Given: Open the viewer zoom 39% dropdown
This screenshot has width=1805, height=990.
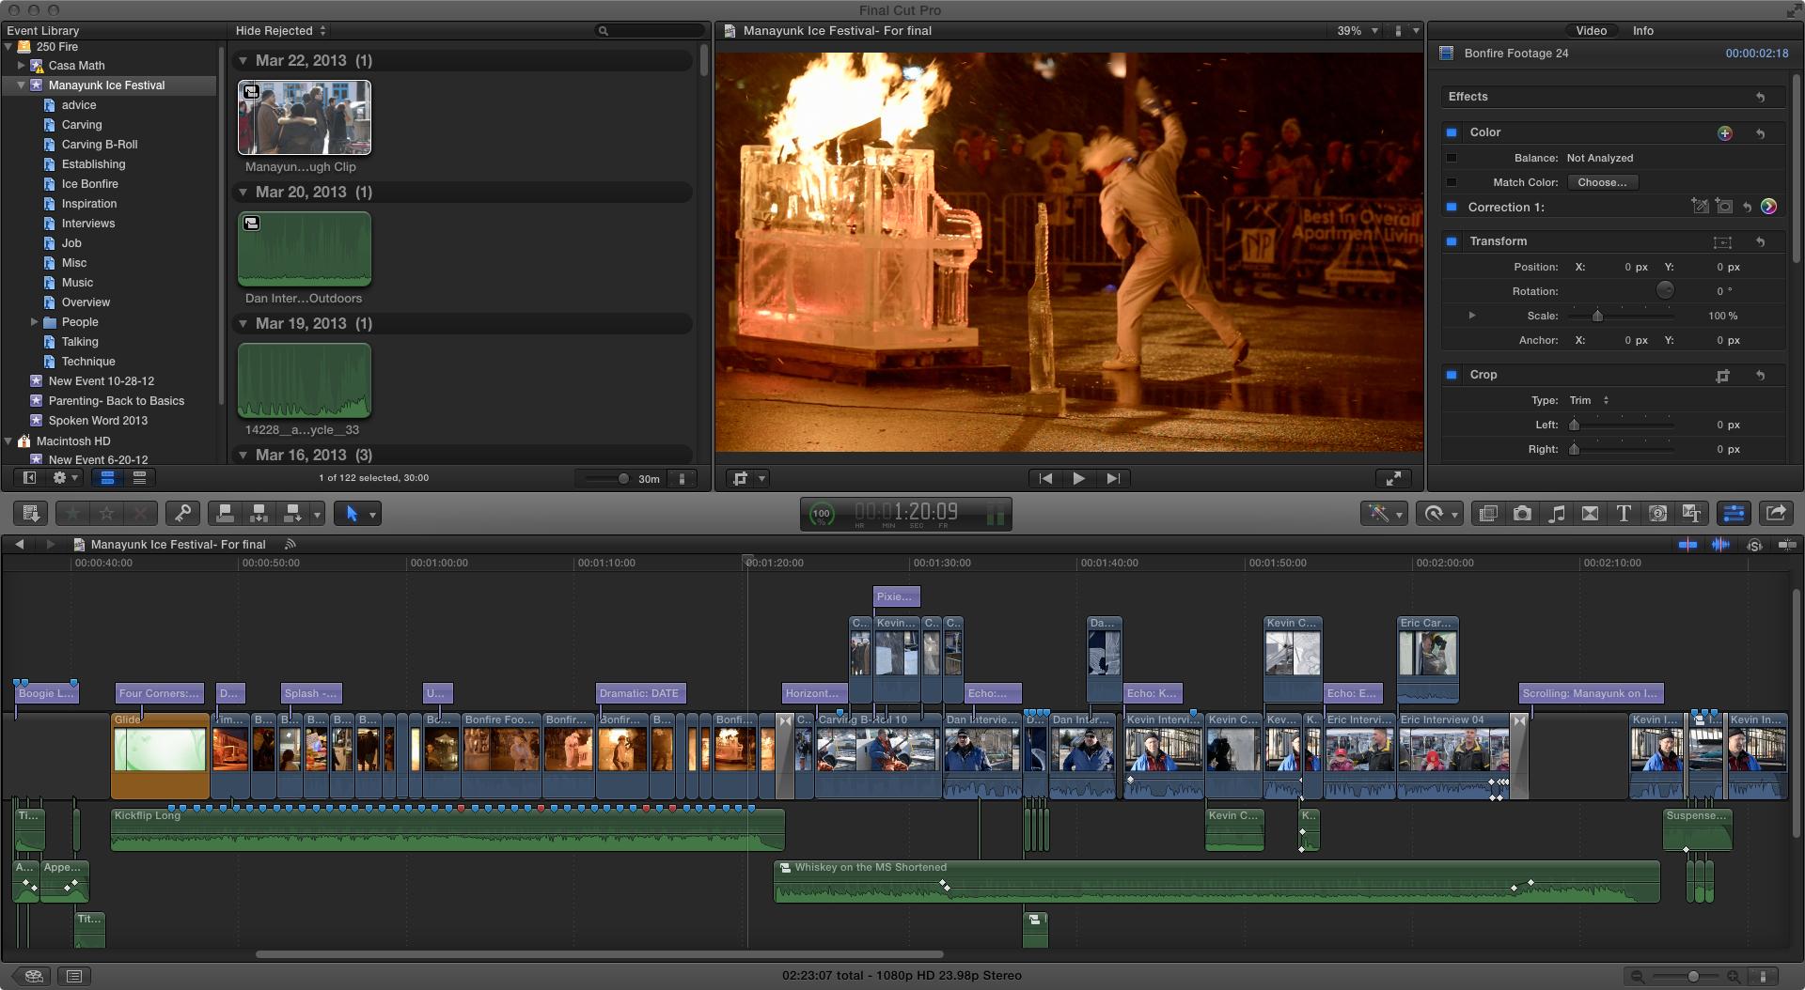Looking at the screenshot, I should 1358,31.
